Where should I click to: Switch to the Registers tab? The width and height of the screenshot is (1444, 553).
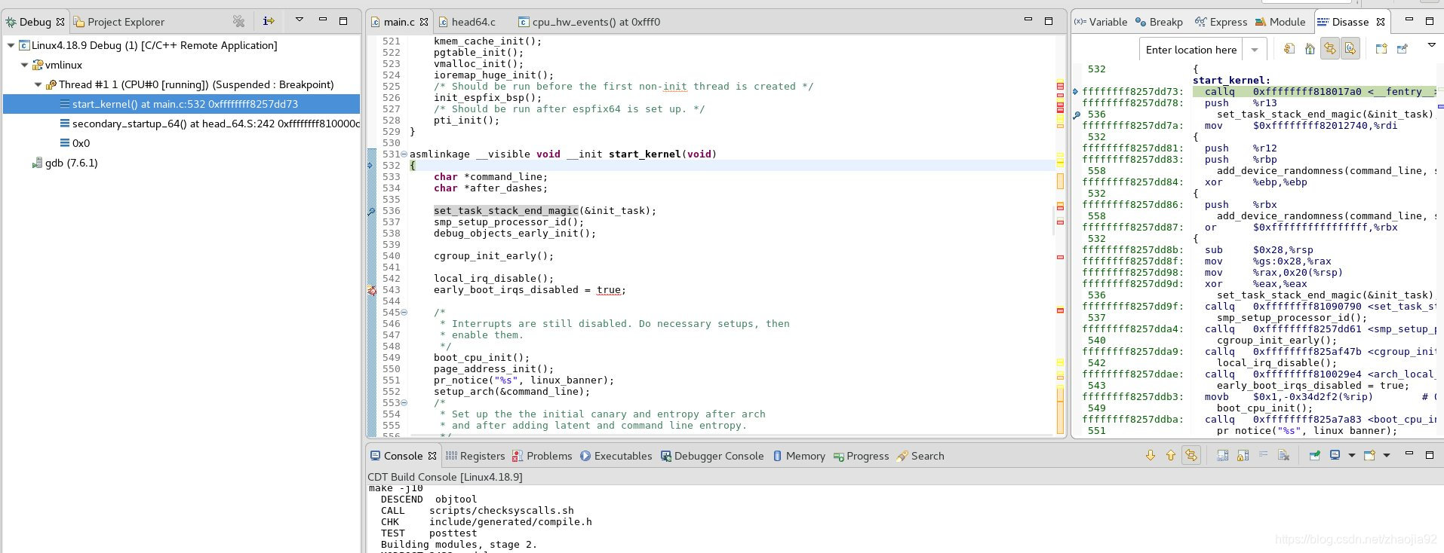pos(475,456)
